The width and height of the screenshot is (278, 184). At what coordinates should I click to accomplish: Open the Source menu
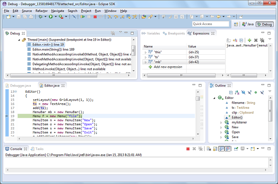(x=27, y=11)
